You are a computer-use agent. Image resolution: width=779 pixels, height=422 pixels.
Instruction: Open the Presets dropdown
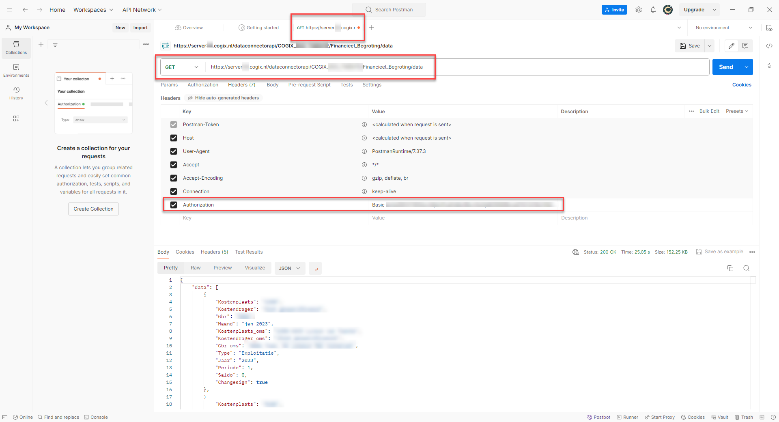[737, 111]
